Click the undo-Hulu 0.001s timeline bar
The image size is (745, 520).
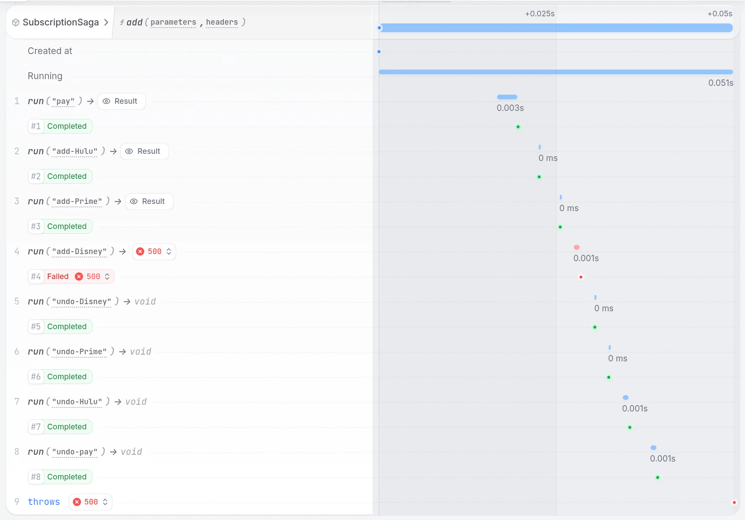point(625,398)
